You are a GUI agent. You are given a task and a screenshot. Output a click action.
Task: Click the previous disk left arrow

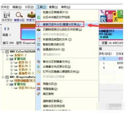click(x=5, y=29)
